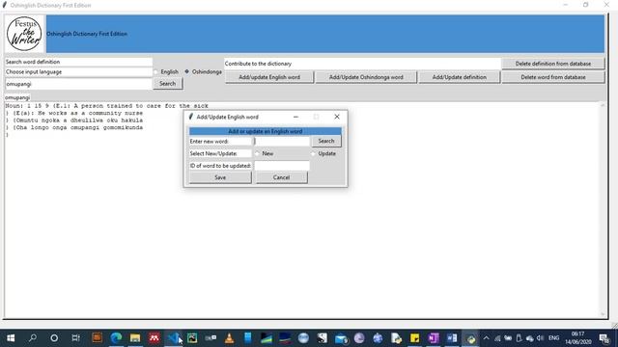This screenshot has height=347, width=618.
Task: Open Task View on taskbar
Action: click(75, 338)
